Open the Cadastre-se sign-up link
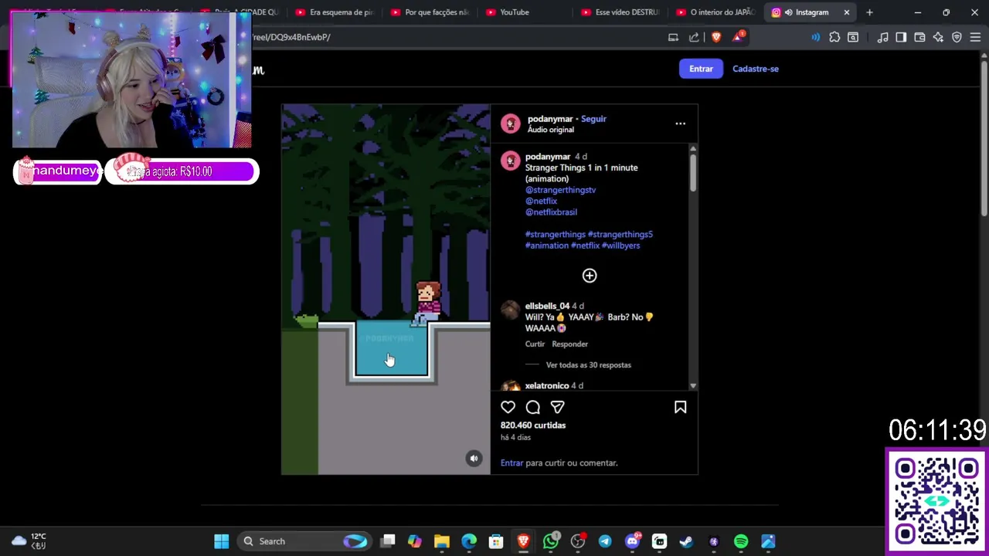Viewport: 989px width, 556px height. pos(756,69)
